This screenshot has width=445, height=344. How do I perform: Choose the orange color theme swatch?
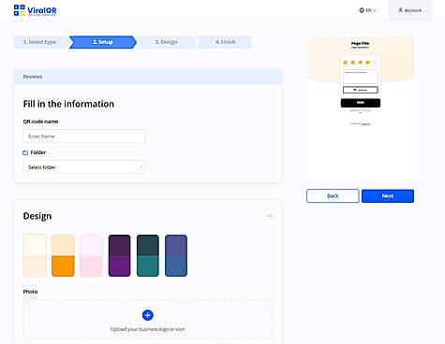[x=63, y=255]
